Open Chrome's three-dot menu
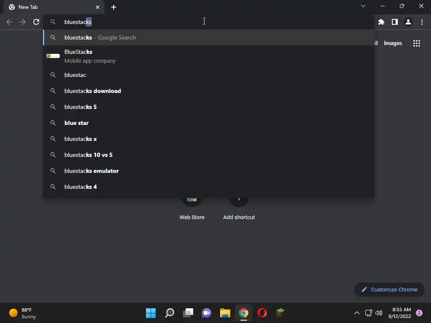This screenshot has height=323, width=431. [x=422, y=22]
